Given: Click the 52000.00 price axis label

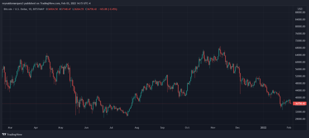Looking at the screenshot, I should click(300, 76).
